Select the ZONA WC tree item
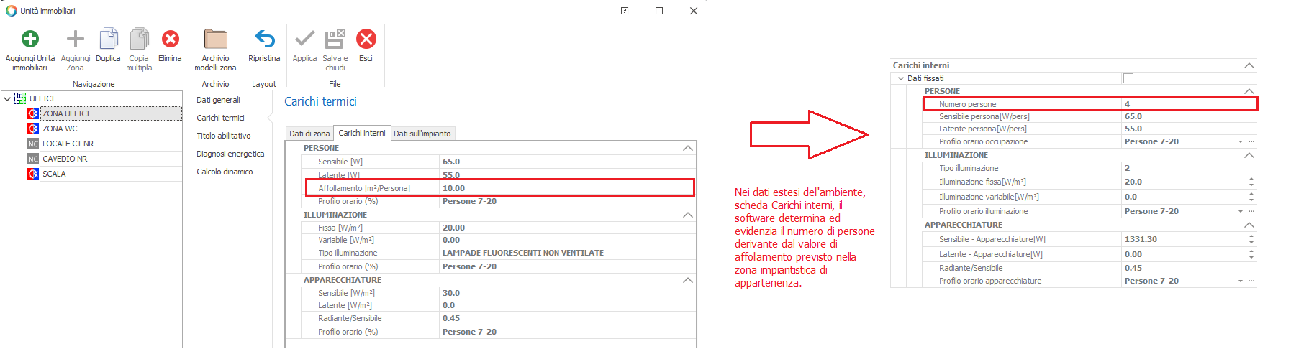This screenshot has height=349, width=1291. pos(60,129)
